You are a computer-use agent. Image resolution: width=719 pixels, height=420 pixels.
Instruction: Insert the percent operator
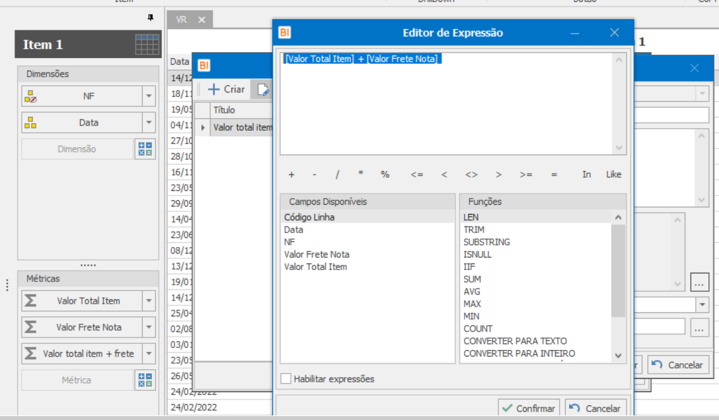[x=385, y=174]
